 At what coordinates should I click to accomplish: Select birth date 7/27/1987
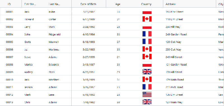pos(89,12)
